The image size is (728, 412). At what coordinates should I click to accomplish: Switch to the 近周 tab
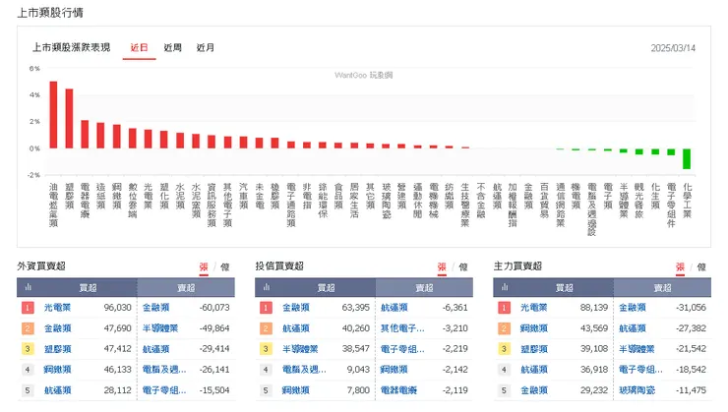point(173,47)
